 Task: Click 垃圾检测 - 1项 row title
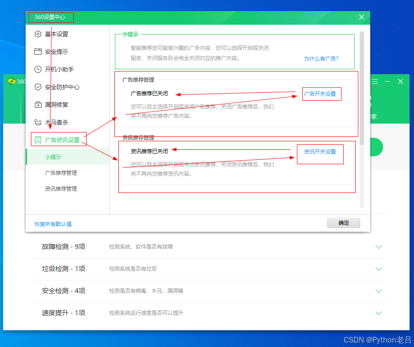click(x=64, y=269)
